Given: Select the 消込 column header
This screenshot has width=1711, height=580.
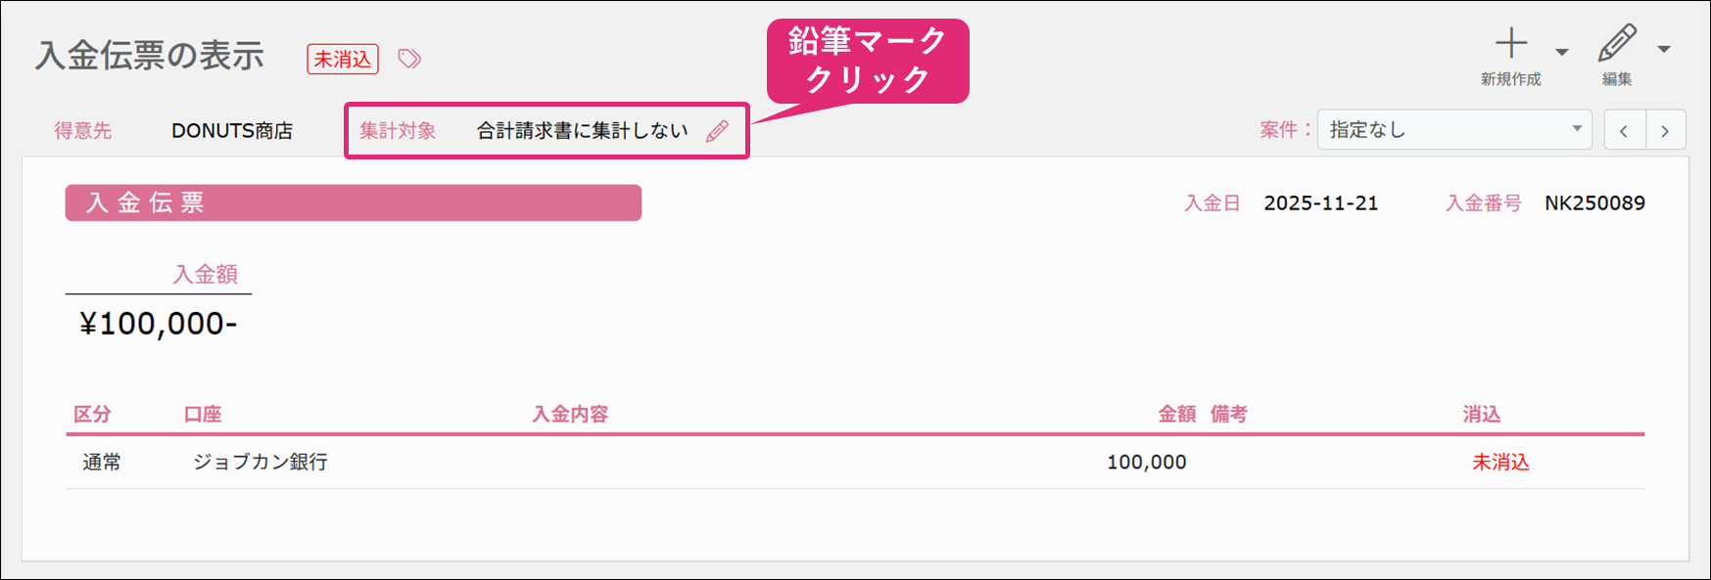Looking at the screenshot, I should (x=1482, y=414).
